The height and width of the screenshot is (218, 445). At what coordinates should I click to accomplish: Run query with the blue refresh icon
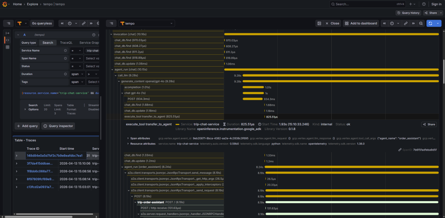point(430,23)
